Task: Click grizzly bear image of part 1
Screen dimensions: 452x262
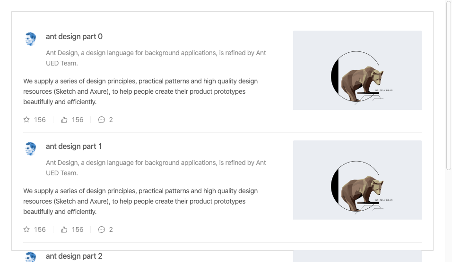Action: 357,180
